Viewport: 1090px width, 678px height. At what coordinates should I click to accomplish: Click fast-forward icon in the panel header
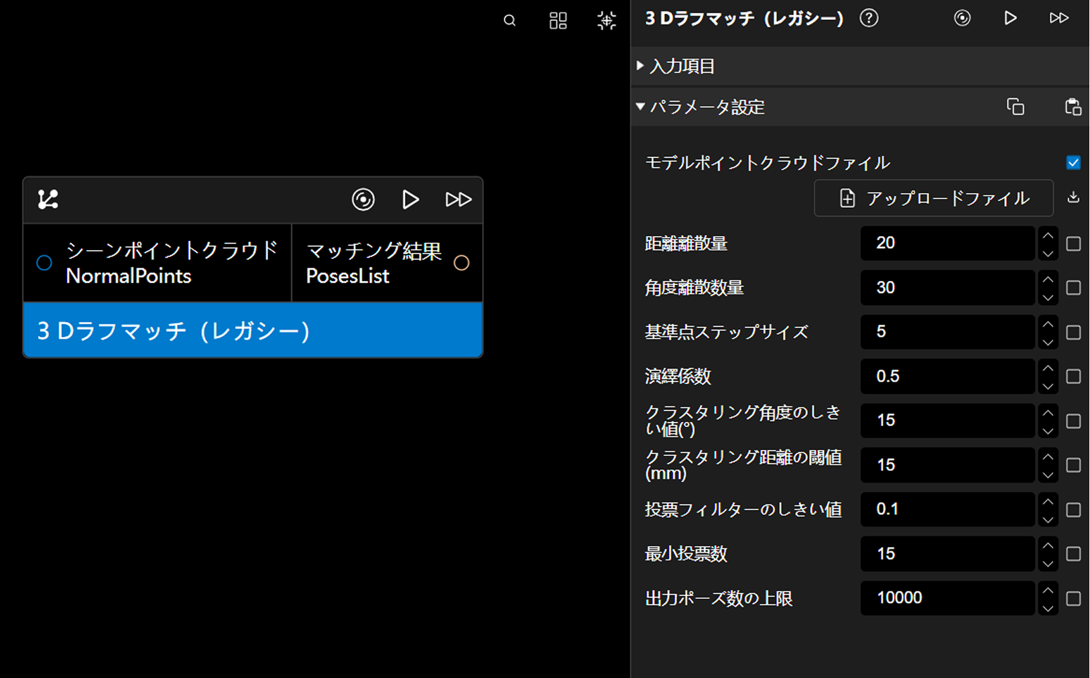click(x=1058, y=18)
